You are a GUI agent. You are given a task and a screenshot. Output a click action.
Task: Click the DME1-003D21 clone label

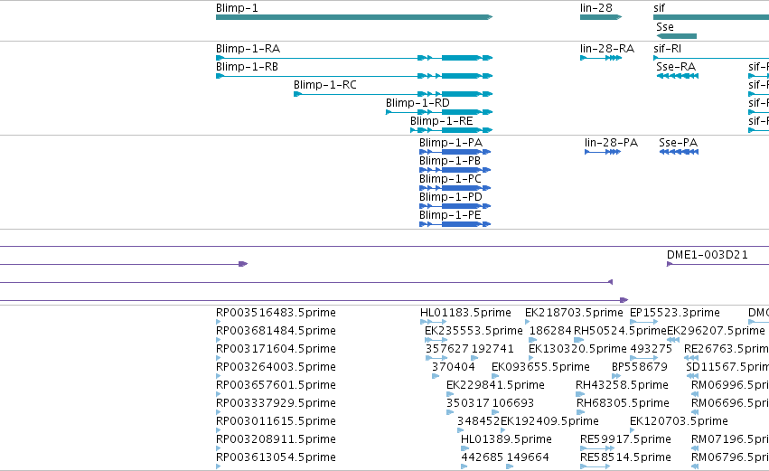[708, 255]
